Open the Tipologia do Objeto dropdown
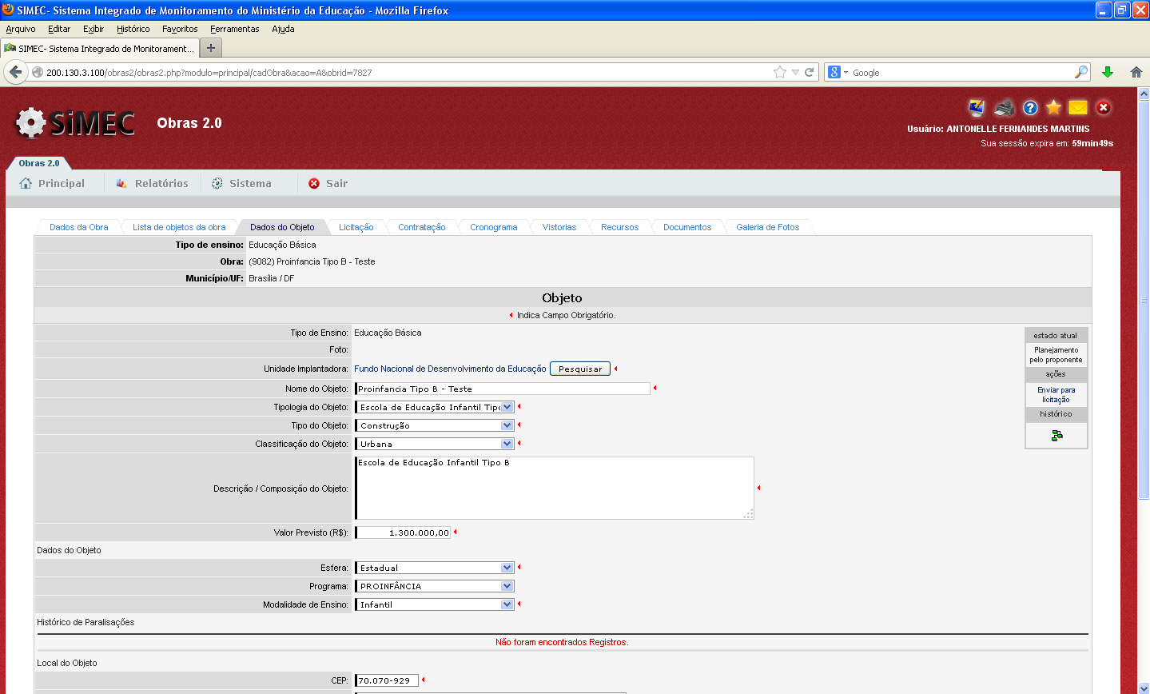The height and width of the screenshot is (694, 1150). pyautogui.click(x=434, y=407)
